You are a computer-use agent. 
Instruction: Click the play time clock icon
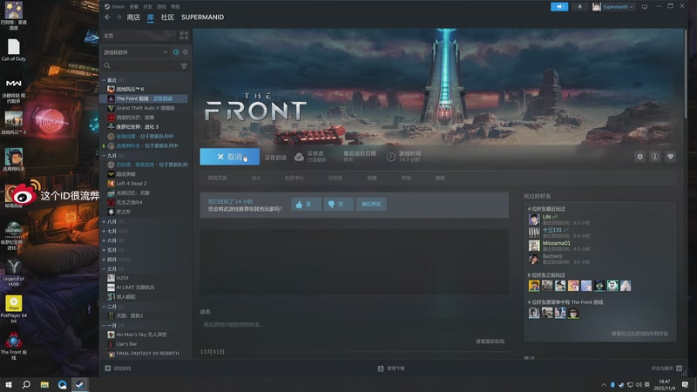coord(390,157)
